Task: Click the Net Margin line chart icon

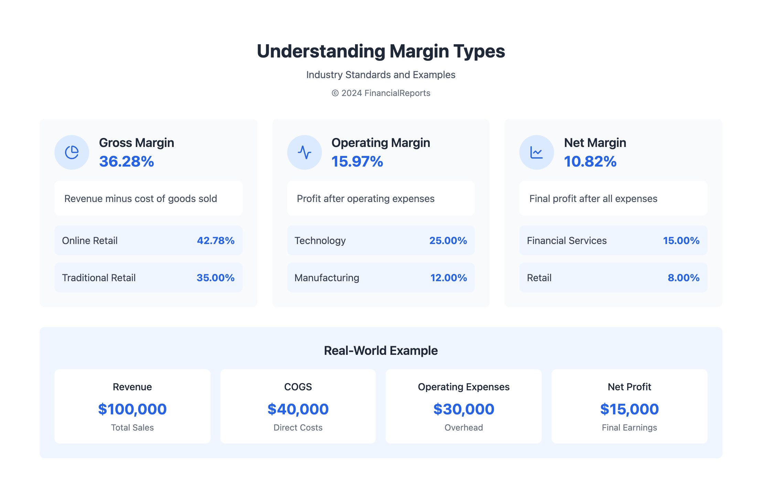Action: (x=537, y=152)
